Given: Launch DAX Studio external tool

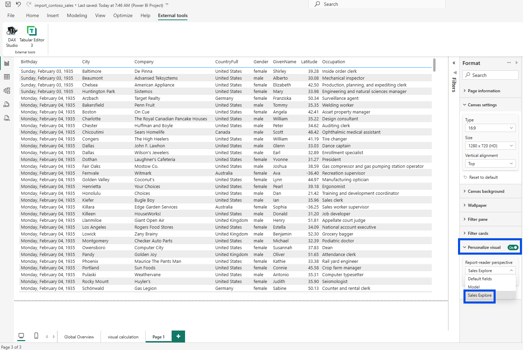Looking at the screenshot, I should (x=12, y=37).
